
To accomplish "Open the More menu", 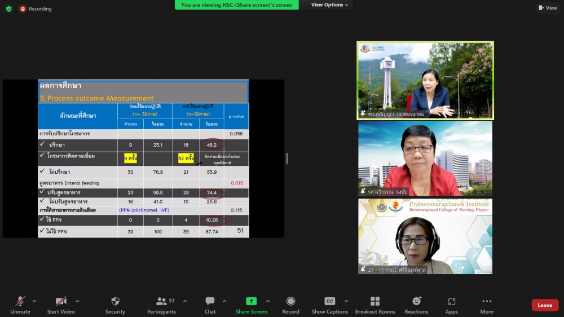I will click(487, 302).
